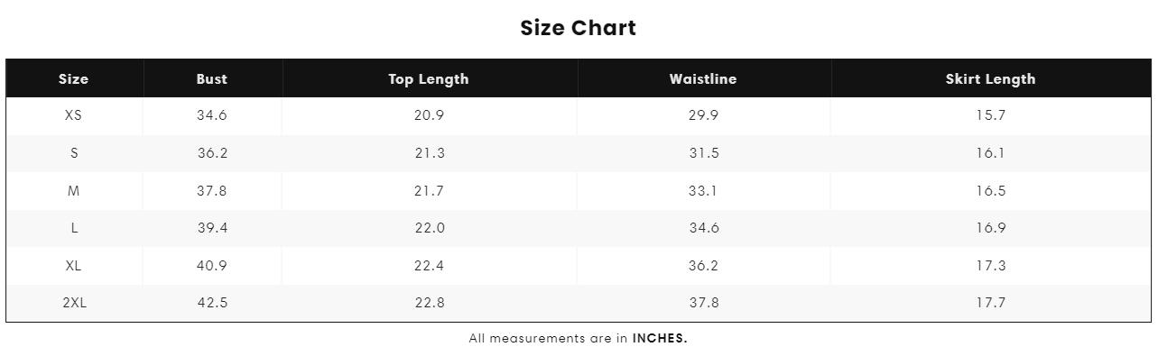
Task: Click the Bust column header
Action: coord(212,78)
